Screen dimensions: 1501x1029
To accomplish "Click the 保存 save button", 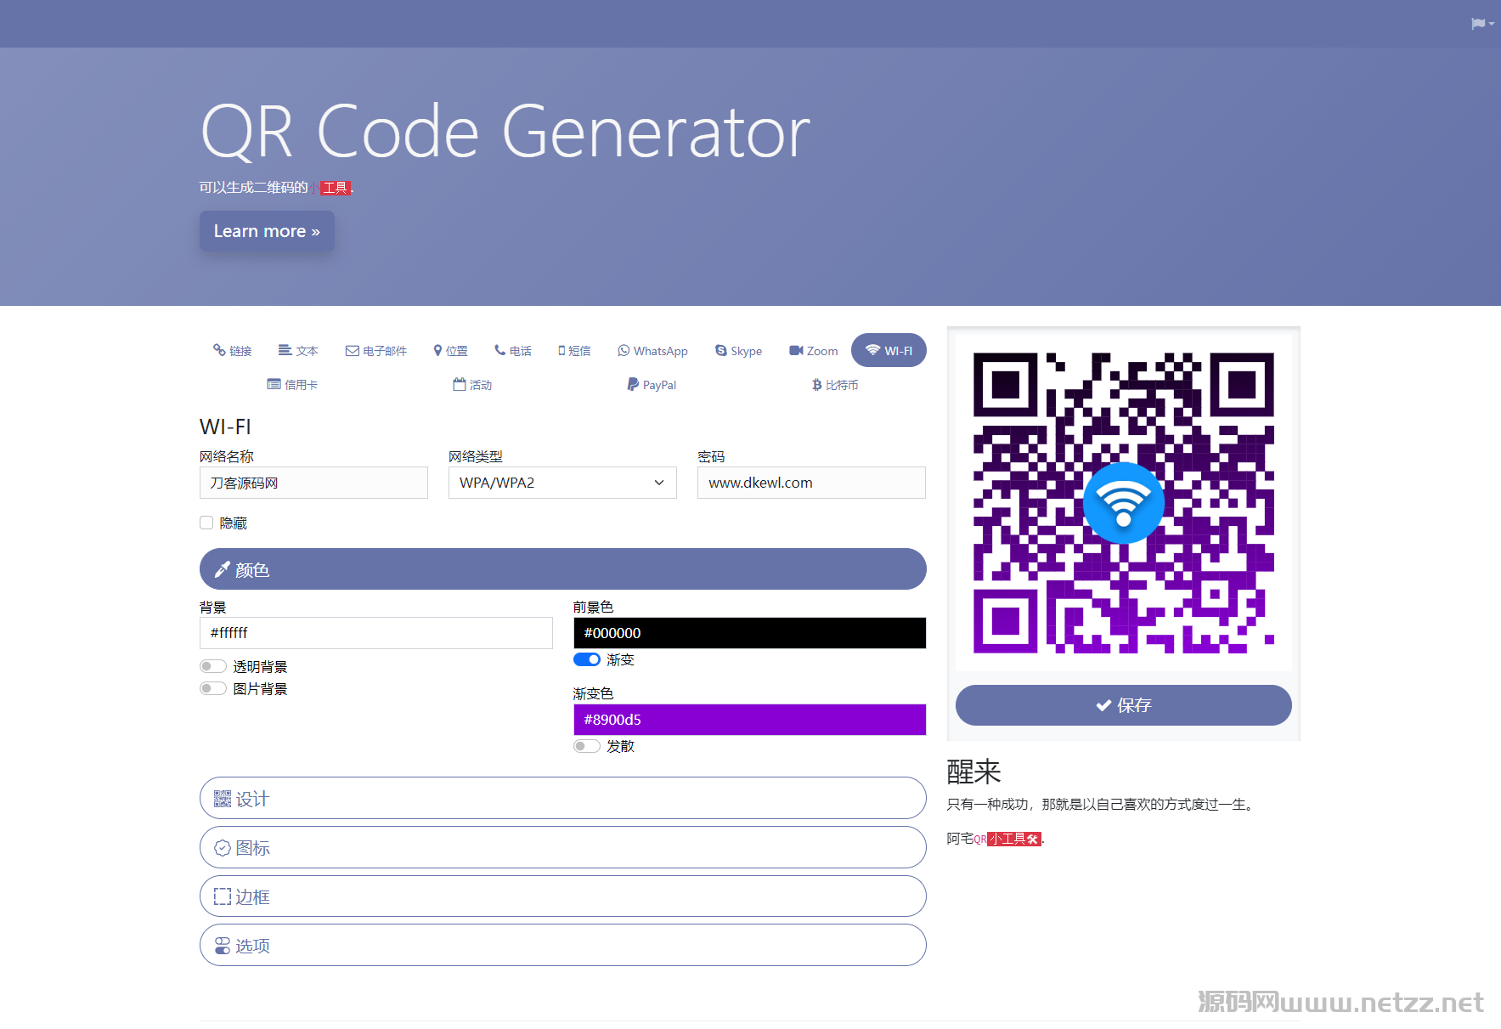I will click(1124, 705).
